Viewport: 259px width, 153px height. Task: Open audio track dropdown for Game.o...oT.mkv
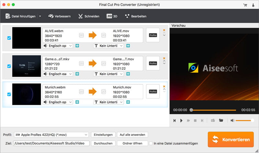(x=58, y=74)
